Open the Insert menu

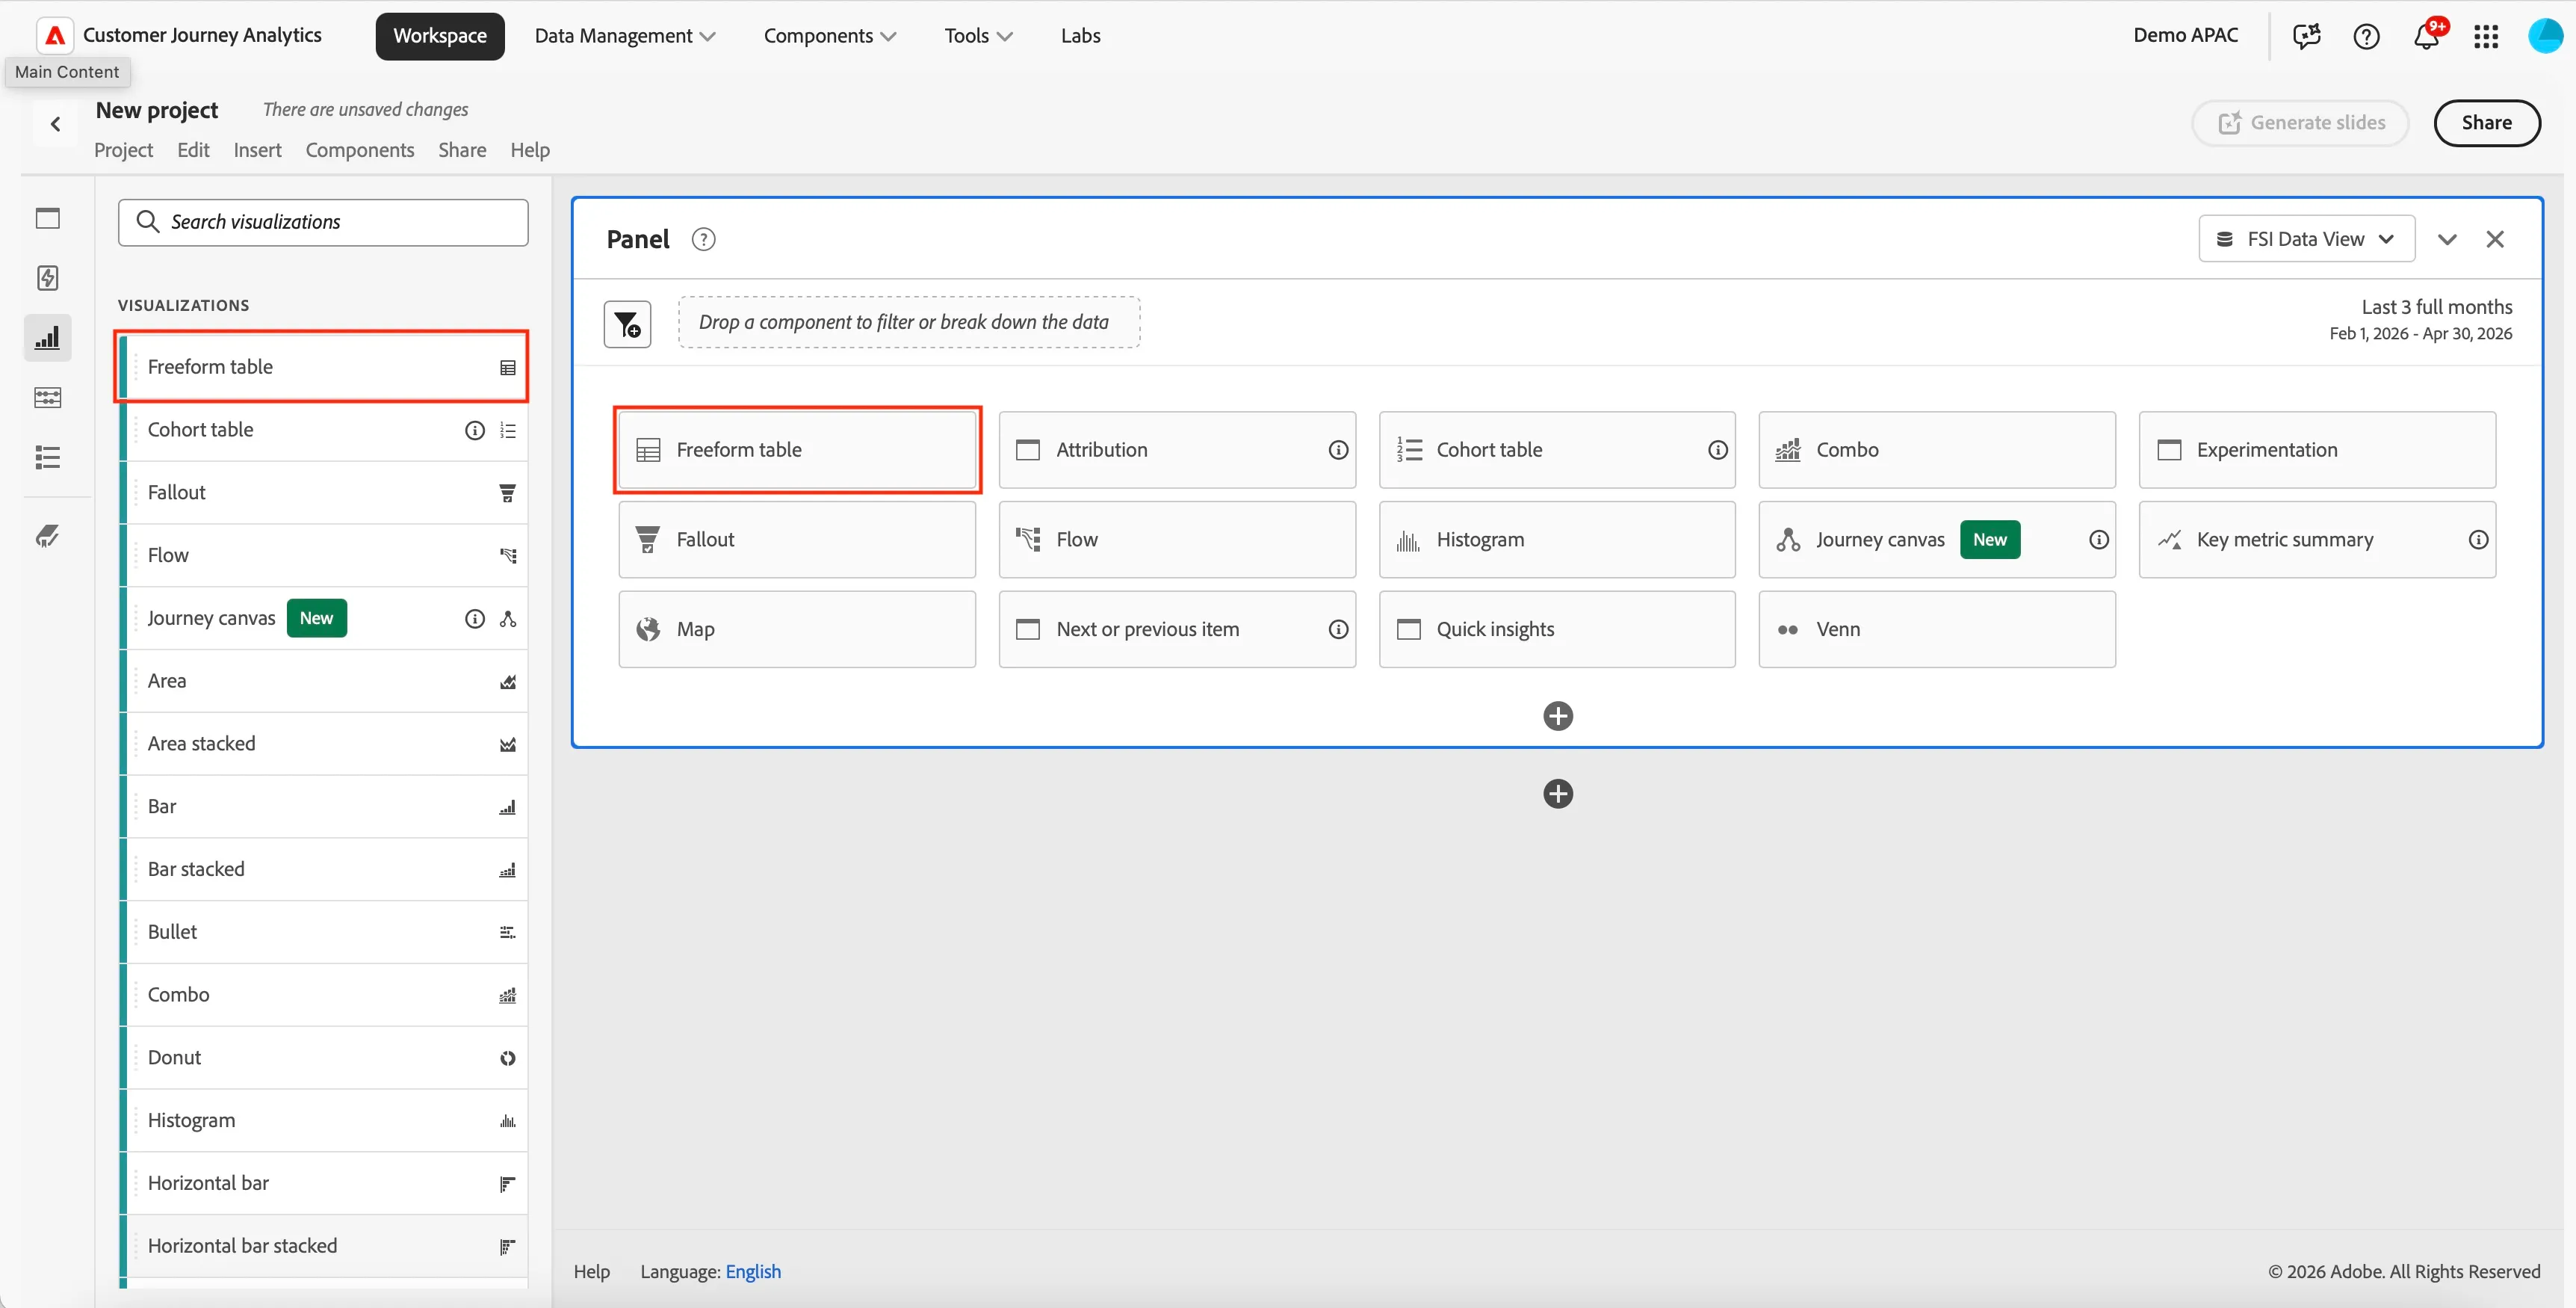point(257,150)
